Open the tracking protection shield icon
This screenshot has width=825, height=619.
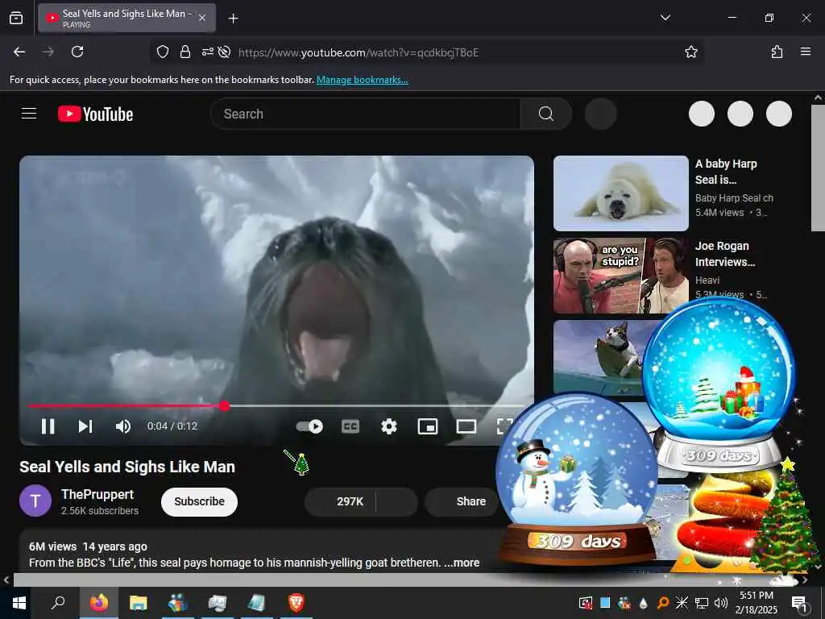(163, 52)
